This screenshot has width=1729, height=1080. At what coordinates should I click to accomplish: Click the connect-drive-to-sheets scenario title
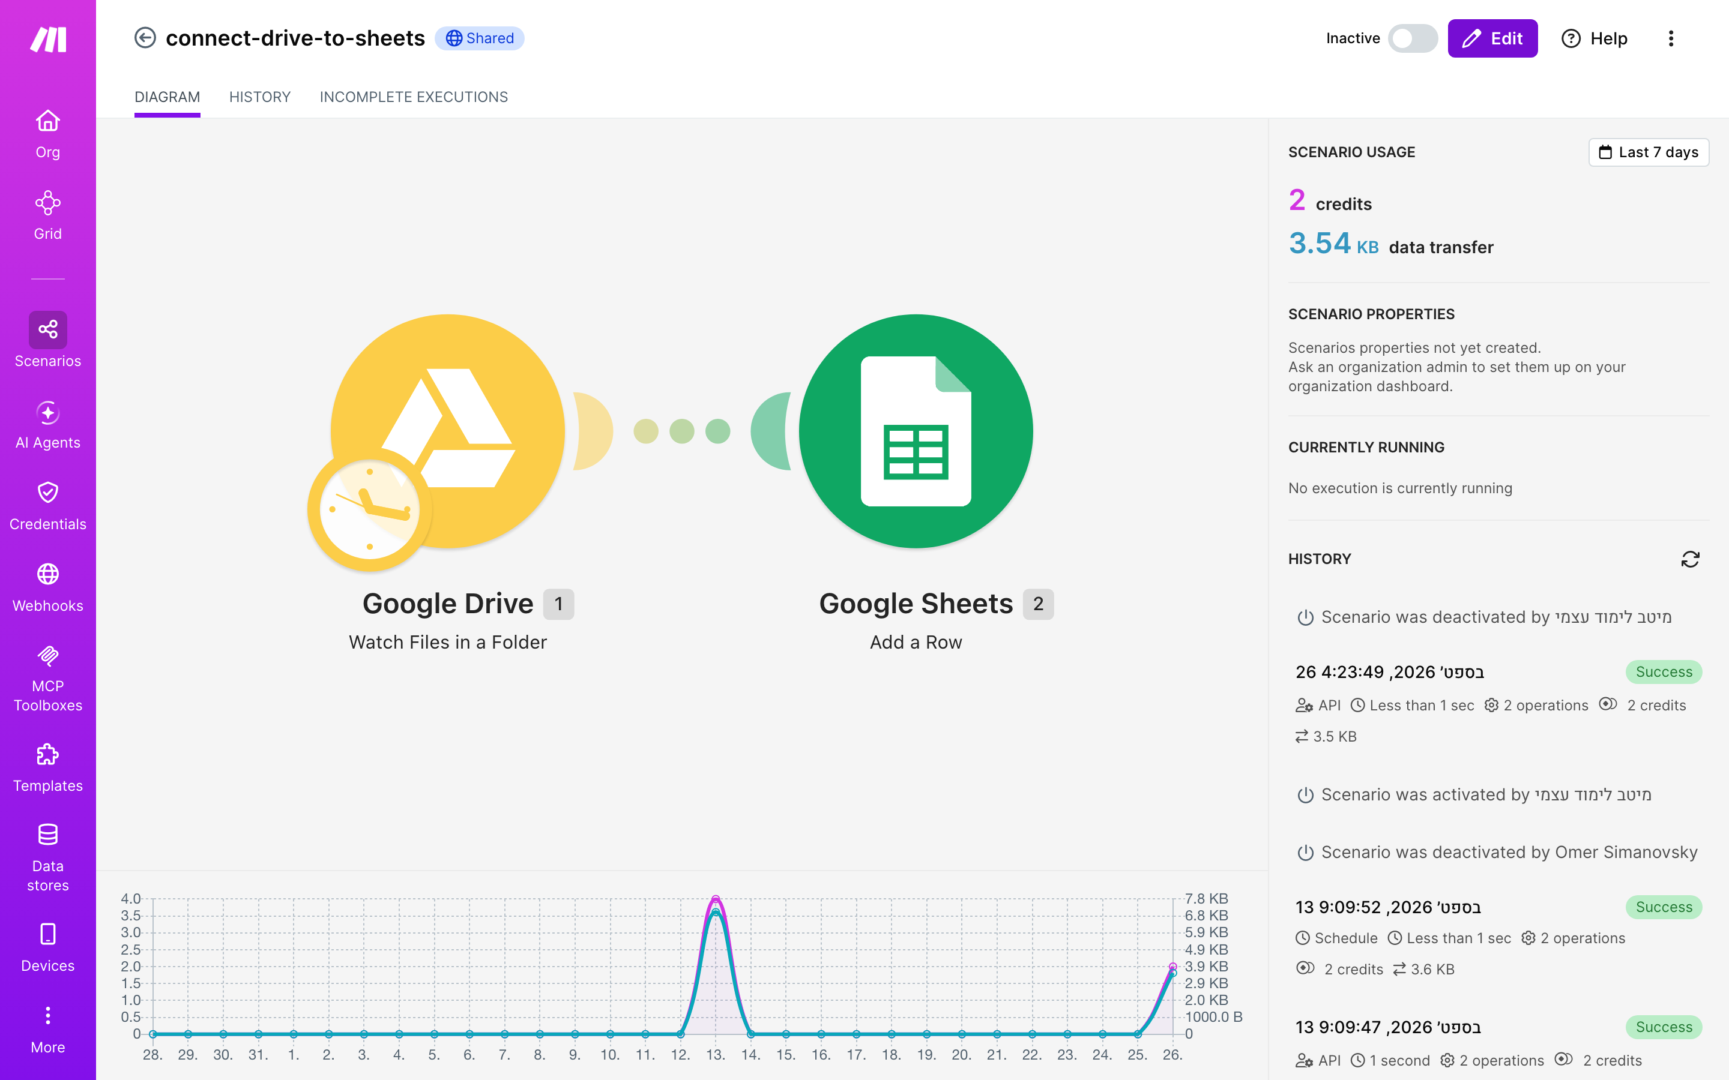click(295, 38)
